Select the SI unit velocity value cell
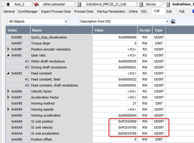This screenshot has height=143, width=194. coord(115,127)
